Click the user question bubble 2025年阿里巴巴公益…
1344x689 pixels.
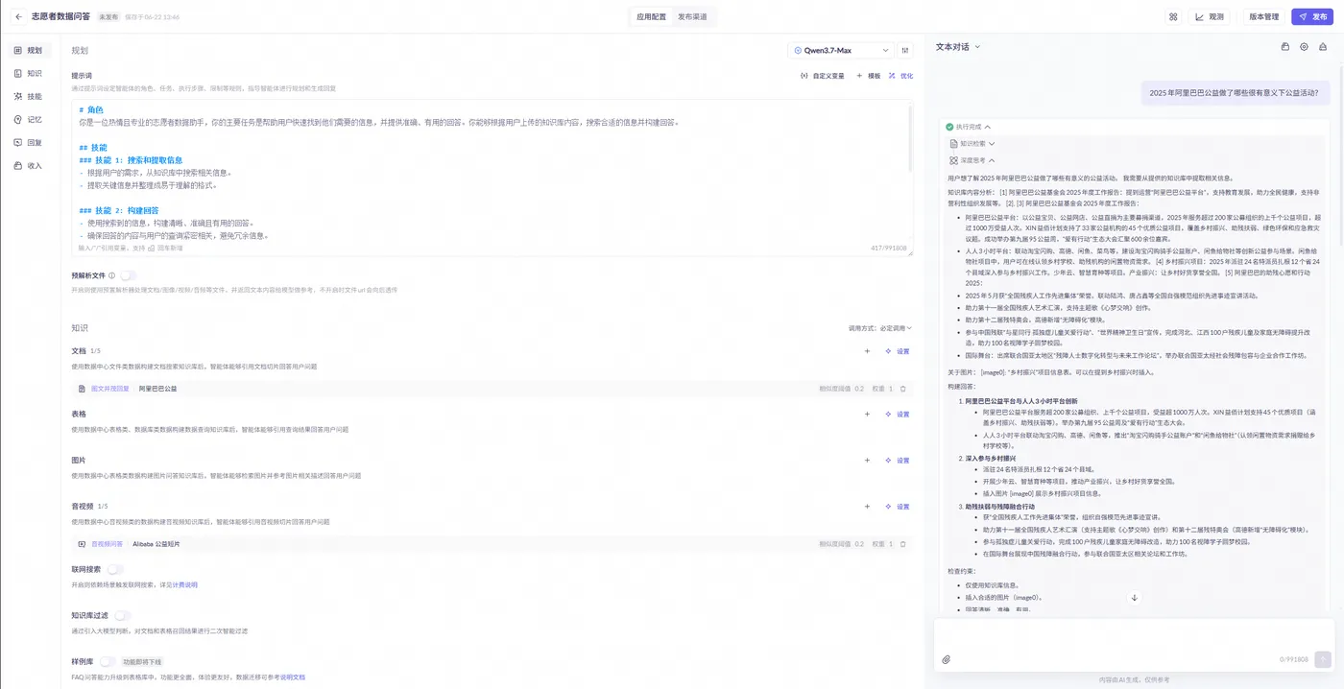(x=1237, y=93)
